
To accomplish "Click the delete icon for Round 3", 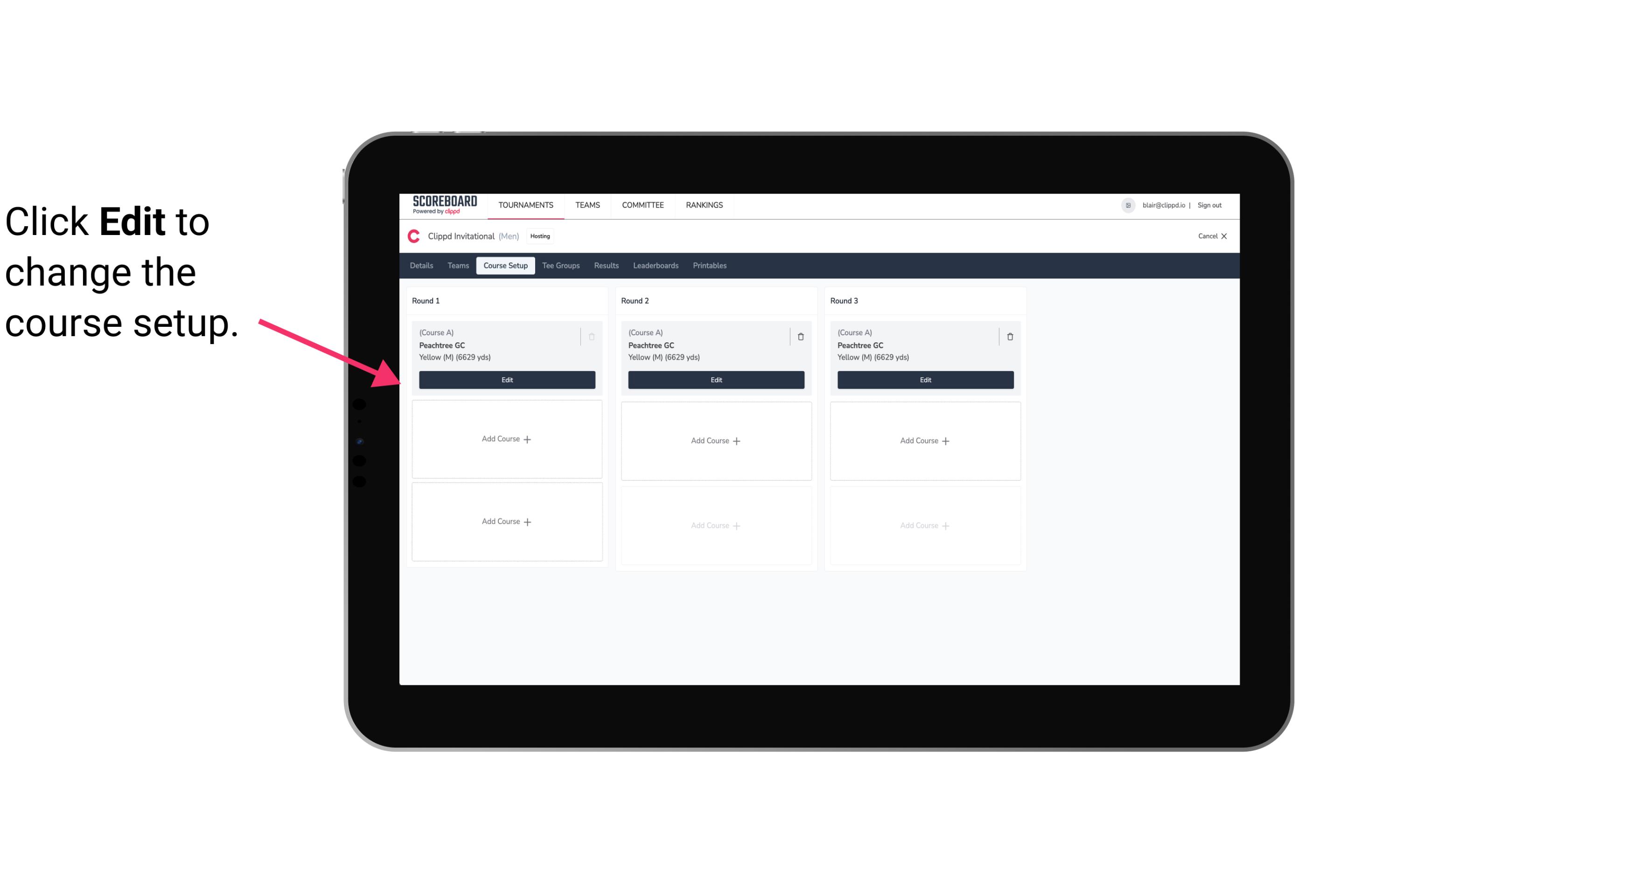I will (1009, 336).
